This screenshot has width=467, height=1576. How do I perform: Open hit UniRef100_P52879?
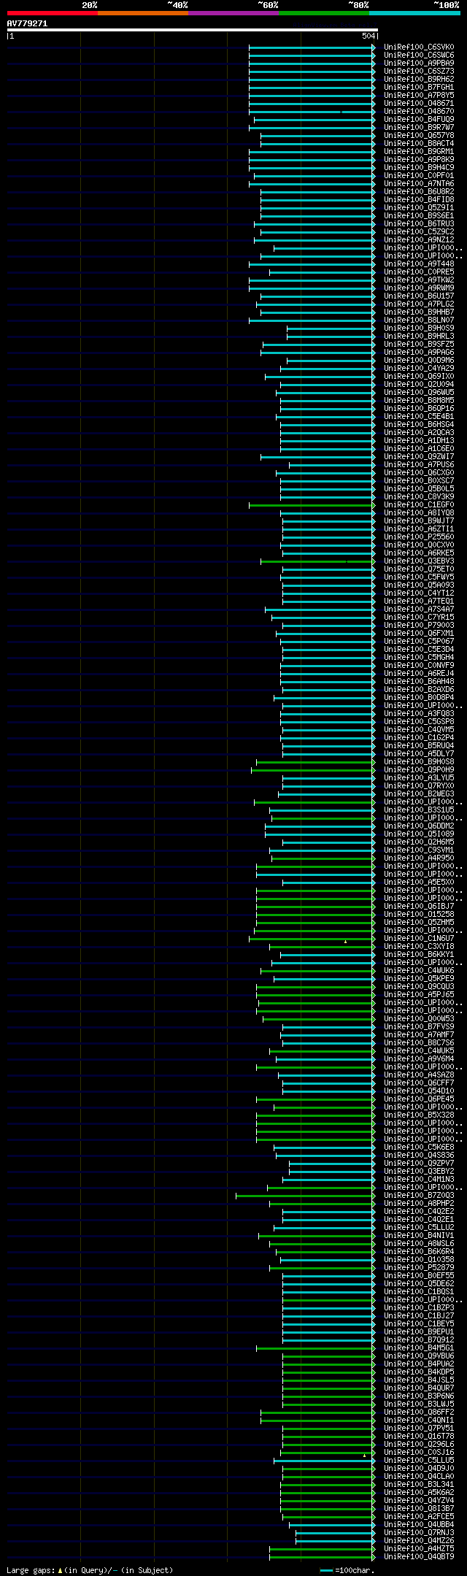(419, 1267)
